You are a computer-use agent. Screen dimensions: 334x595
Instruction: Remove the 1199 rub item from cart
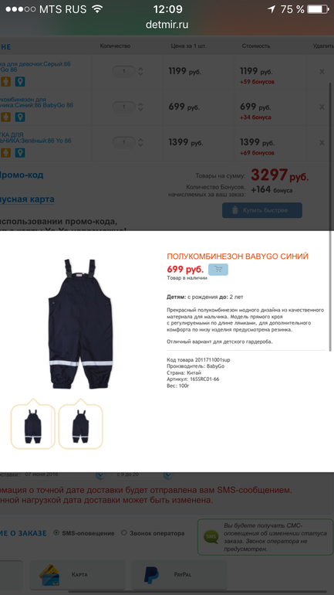pyautogui.click(x=322, y=71)
